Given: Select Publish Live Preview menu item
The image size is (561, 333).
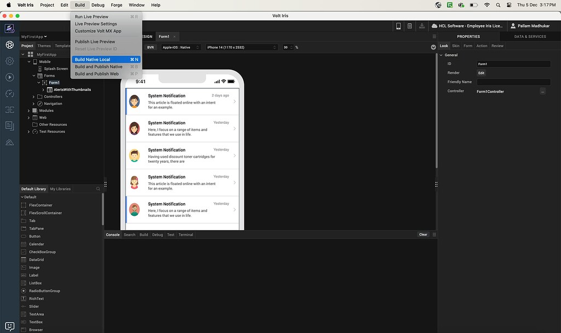Looking at the screenshot, I should point(106,42).
